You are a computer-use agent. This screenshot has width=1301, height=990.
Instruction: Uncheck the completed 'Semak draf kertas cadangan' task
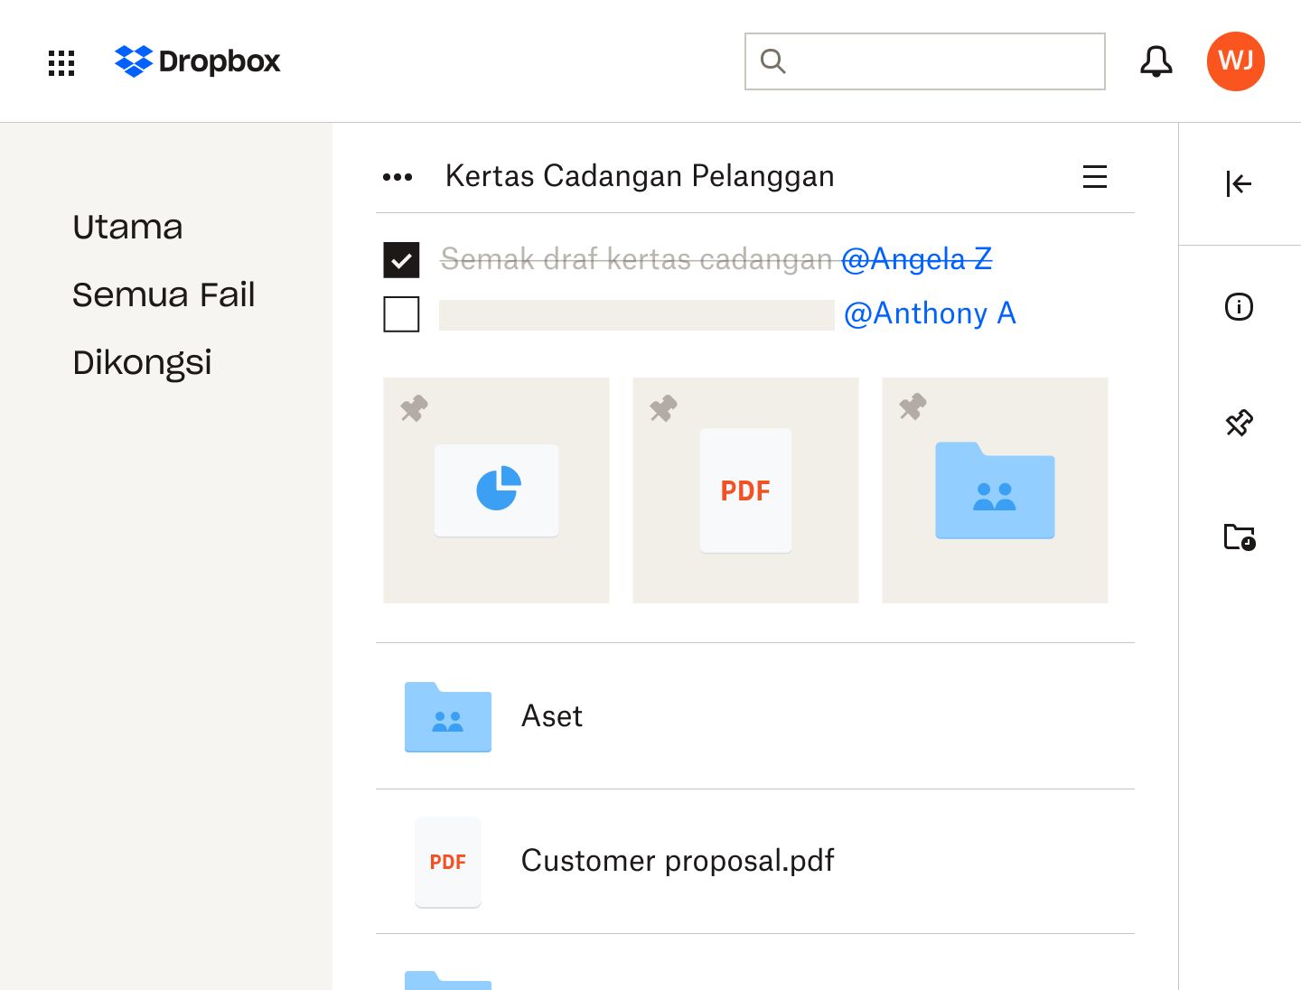tap(402, 259)
